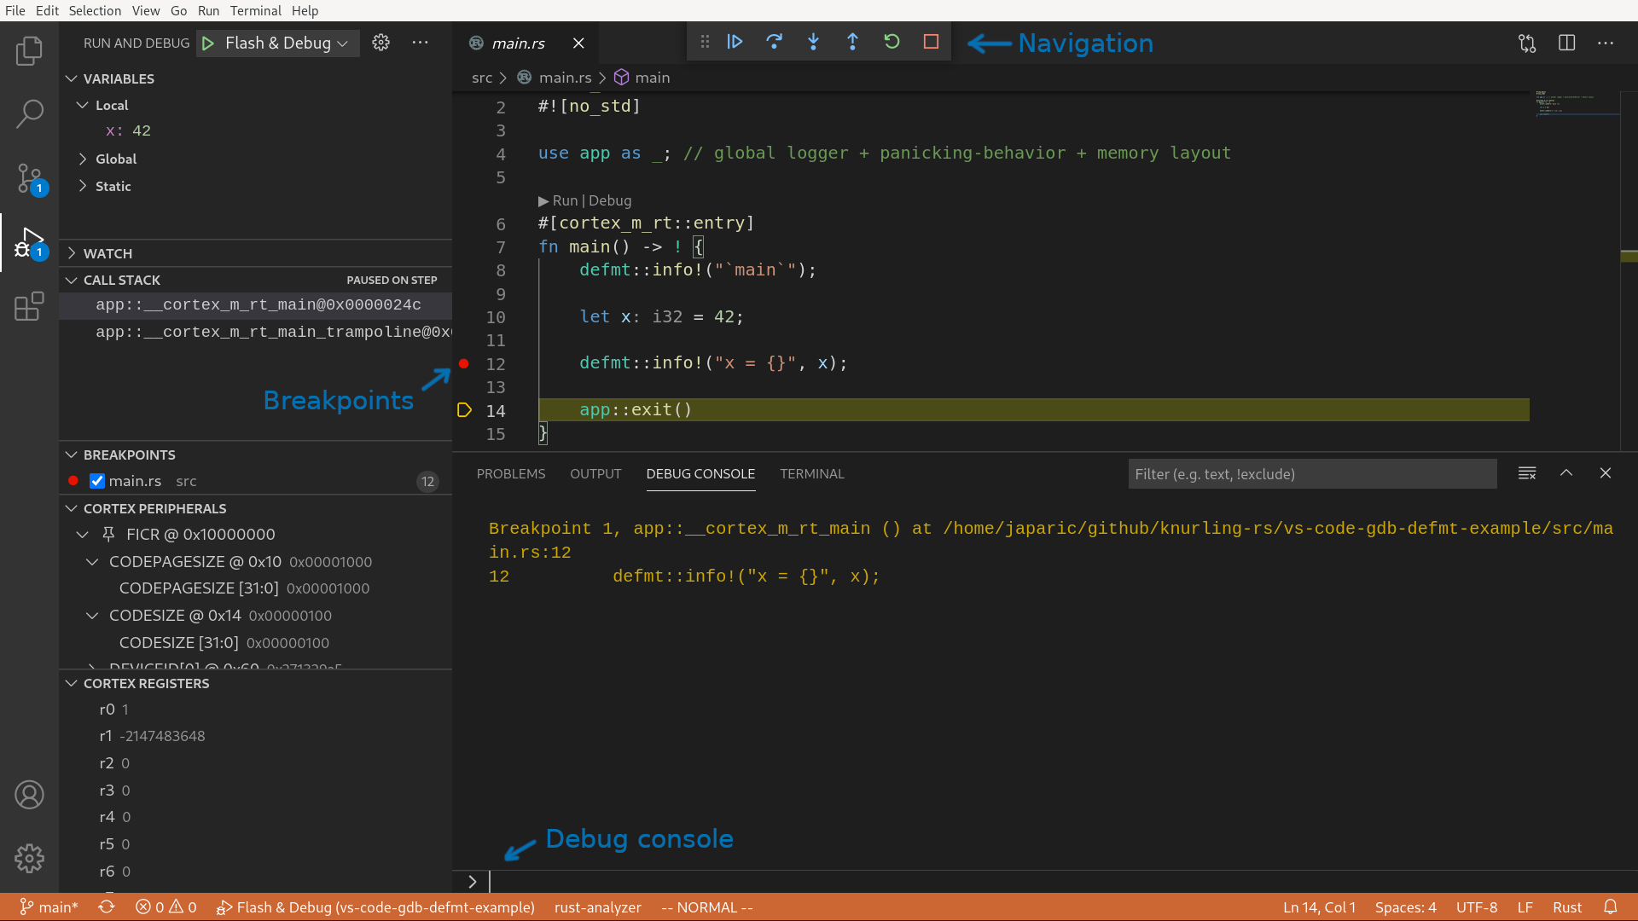Step into the current function
This screenshot has width=1638, height=921.
[814, 41]
